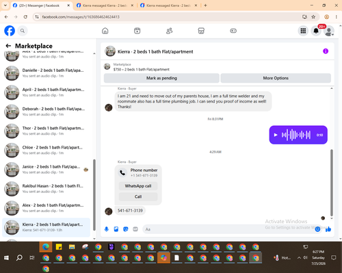Reload the page
Viewport: 342px width, 273px height.
[x=25, y=16]
